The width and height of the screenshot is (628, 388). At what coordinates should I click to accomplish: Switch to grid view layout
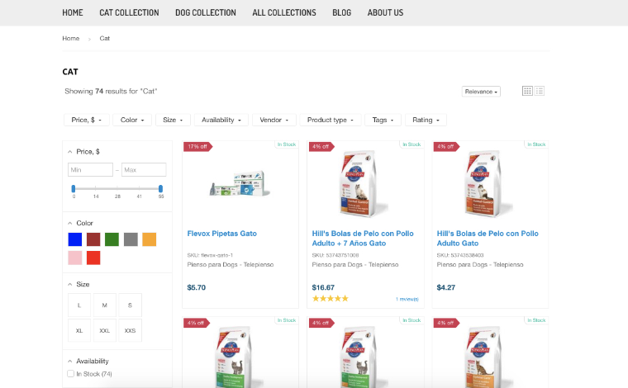tap(527, 91)
